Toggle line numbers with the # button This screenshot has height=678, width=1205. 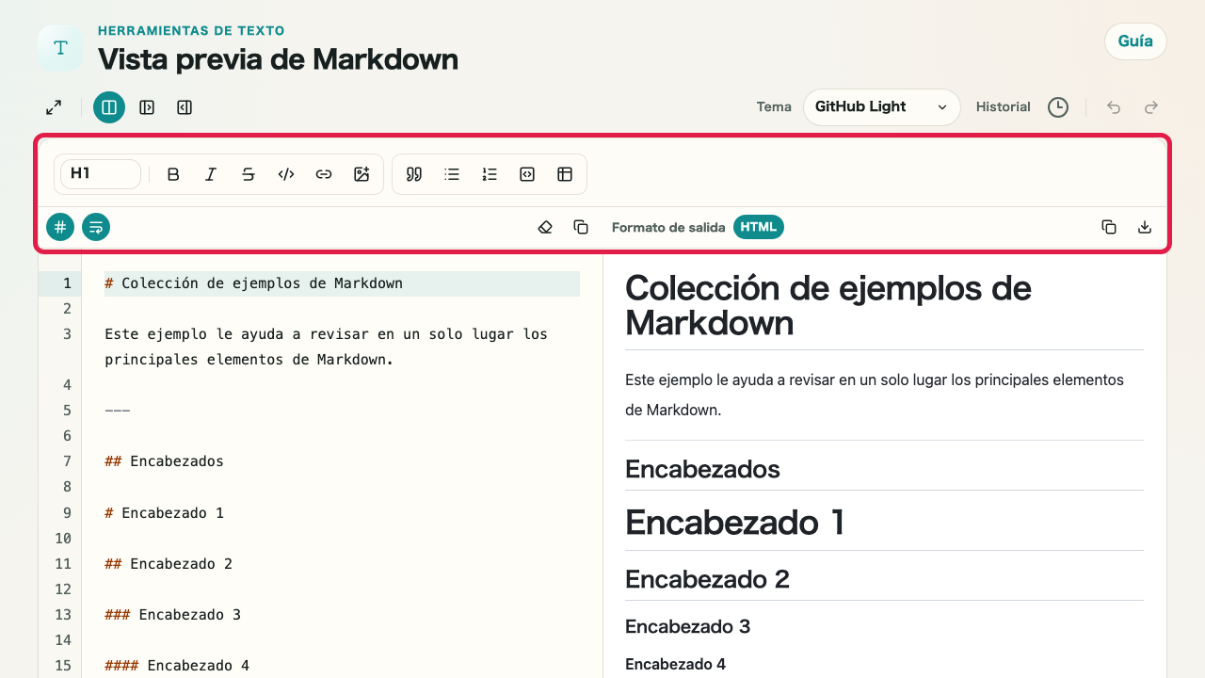tap(60, 227)
